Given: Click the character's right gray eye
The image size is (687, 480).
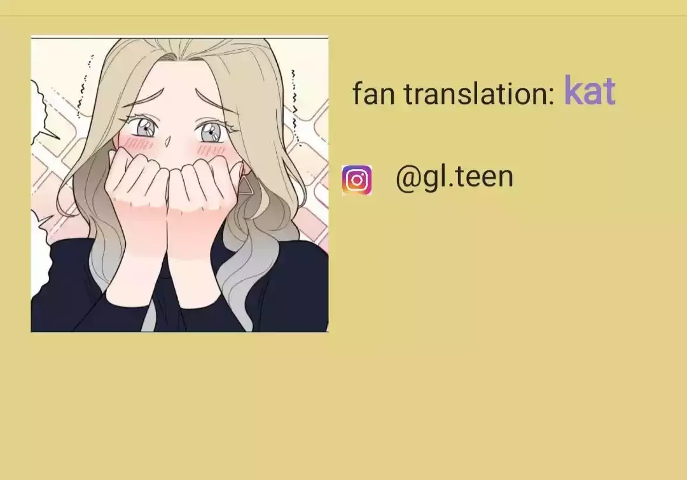Looking at the screenshot, I should [211, 132].
